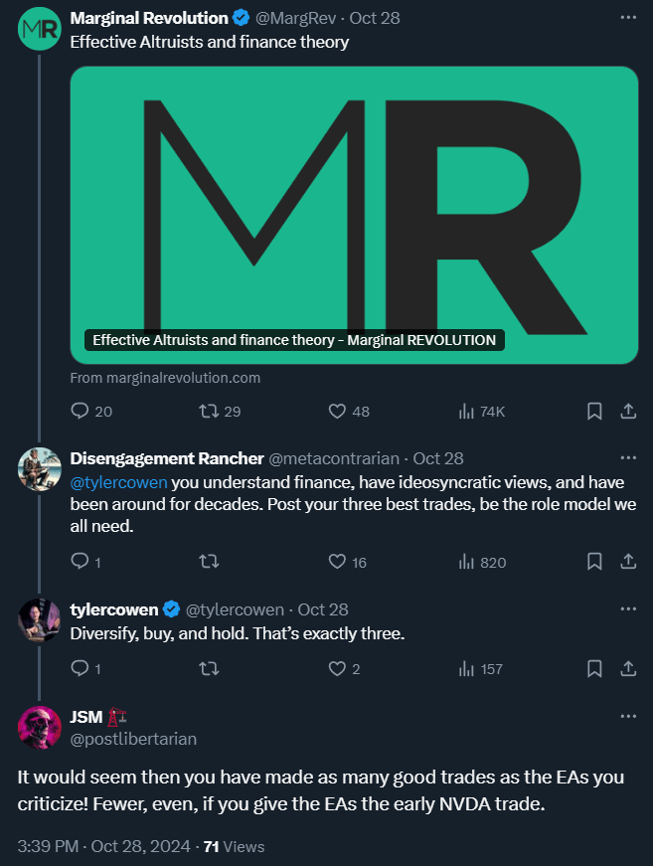Share the Marginal Revolution tweet
The image size is (653, 866).
(628, 411)
